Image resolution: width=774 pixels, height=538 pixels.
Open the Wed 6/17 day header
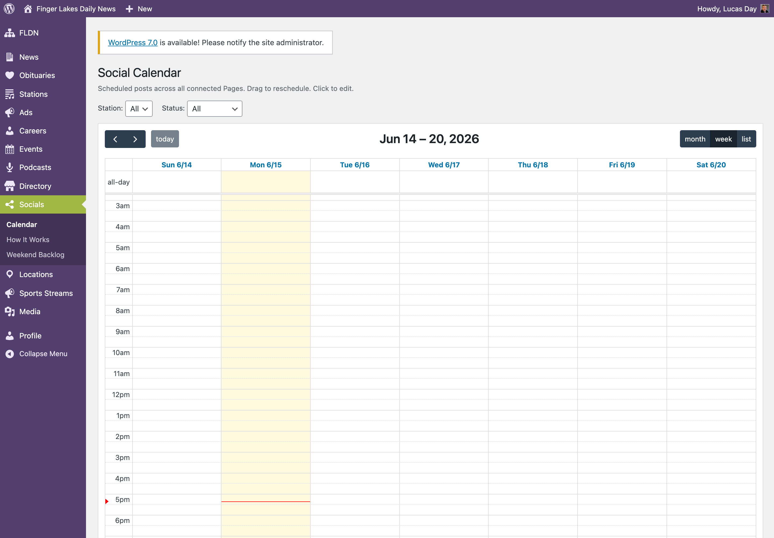[x=444, y=165]
